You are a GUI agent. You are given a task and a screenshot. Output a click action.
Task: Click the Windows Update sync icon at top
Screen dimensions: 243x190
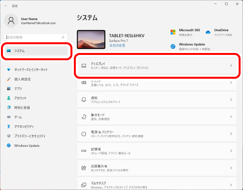(x=173, y=46)
